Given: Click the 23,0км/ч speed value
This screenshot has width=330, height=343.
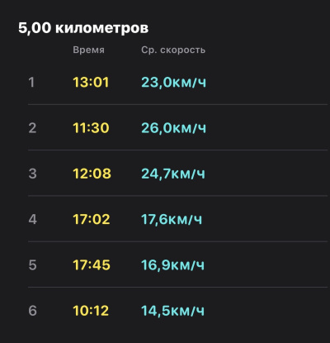Looking at the screenshot, I should (x=173, y=82).
